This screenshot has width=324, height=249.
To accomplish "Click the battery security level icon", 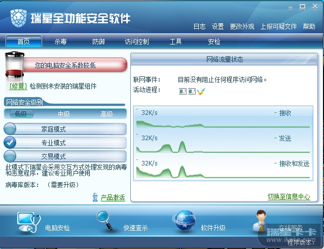I will (15, 65).
